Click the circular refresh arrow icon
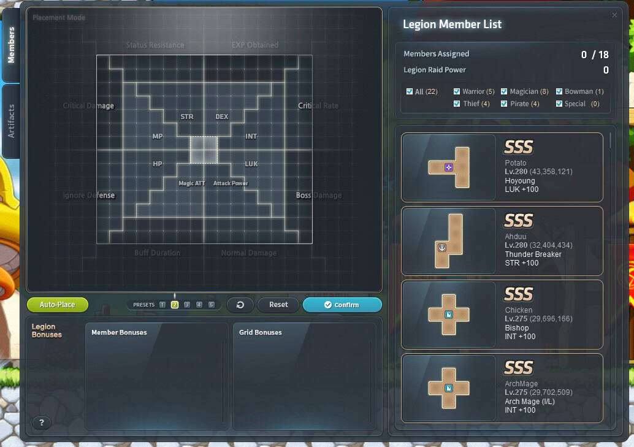Image resolution: width=634 pixels, height=447 pixels. (240, 305)
